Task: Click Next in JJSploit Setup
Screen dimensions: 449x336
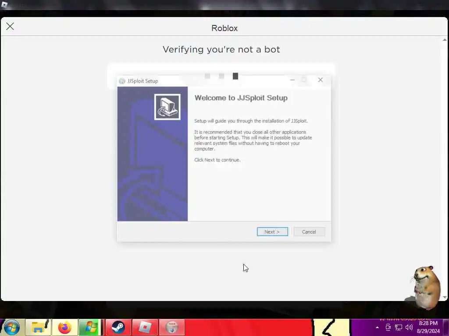Action: (x=272, y=232)
